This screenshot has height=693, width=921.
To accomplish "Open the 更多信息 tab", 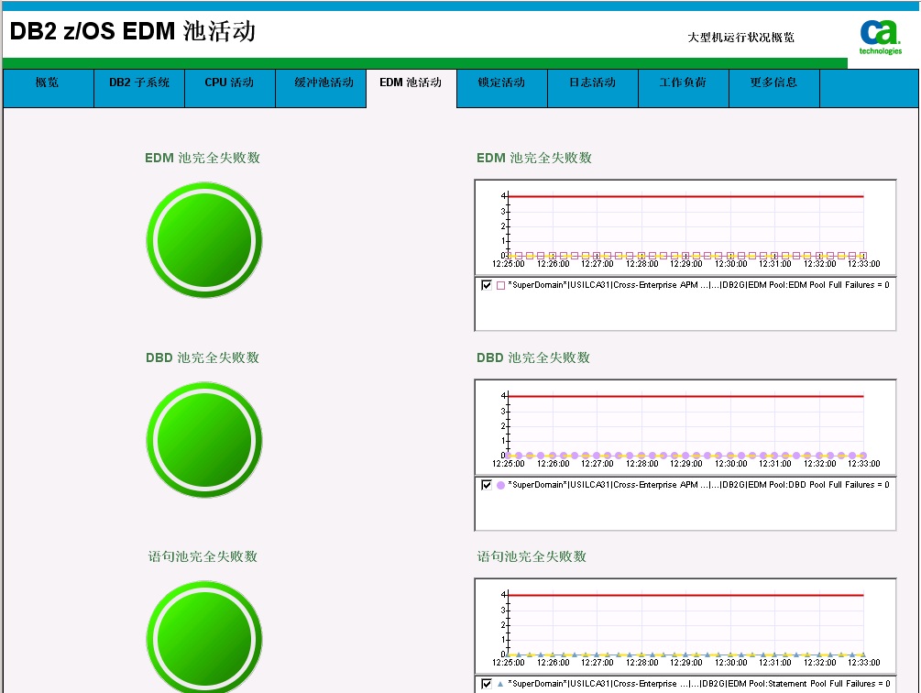I will [774, 88].
